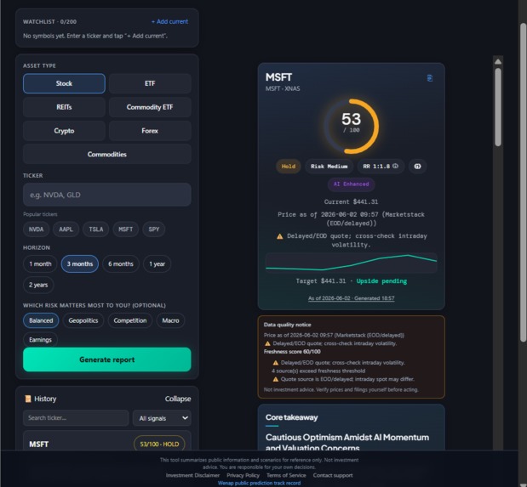Click the RR 1:1.8 badge
The image size is (527, 487).
coord(381,166)
